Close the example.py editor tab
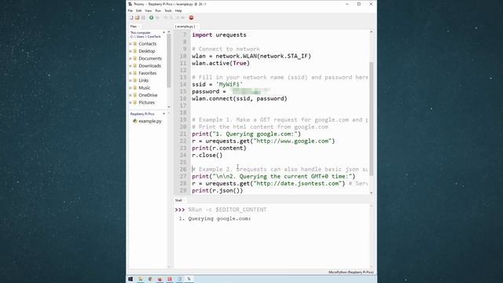Image resolution: width=503 pixels, height=283 pixels. (196, 26)
